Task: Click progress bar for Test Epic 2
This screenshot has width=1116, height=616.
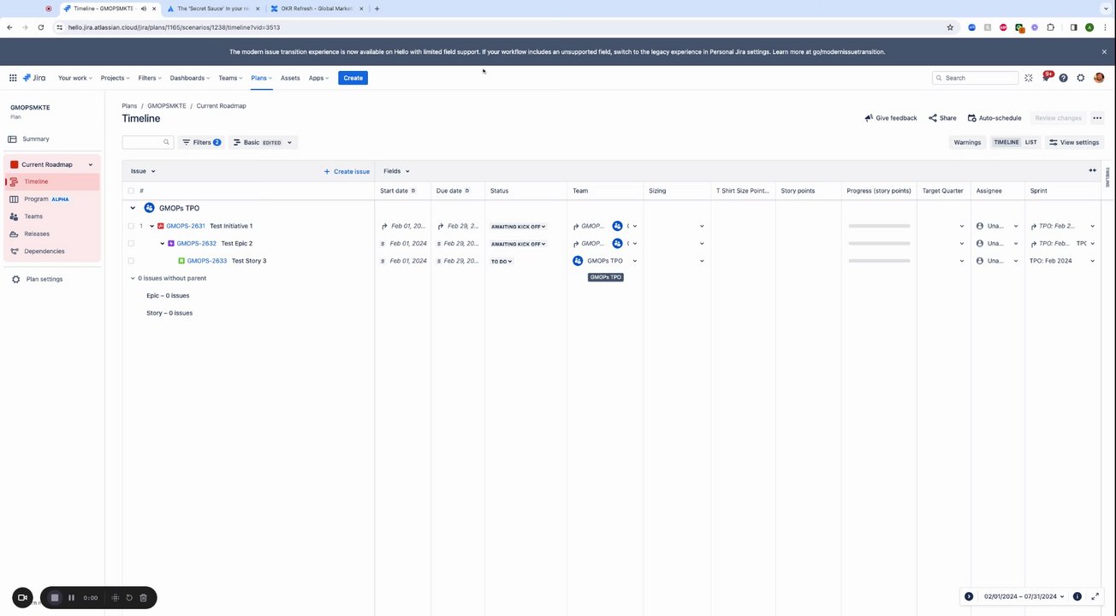Action: [x=879, y=244]
